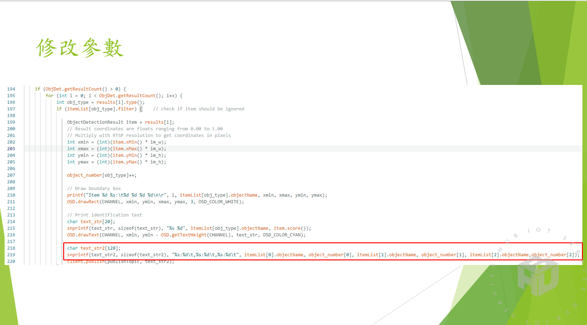This screenshot has width=587, height=325.
Task: Select line number 197 in the gutter
Action: (11, 109)
